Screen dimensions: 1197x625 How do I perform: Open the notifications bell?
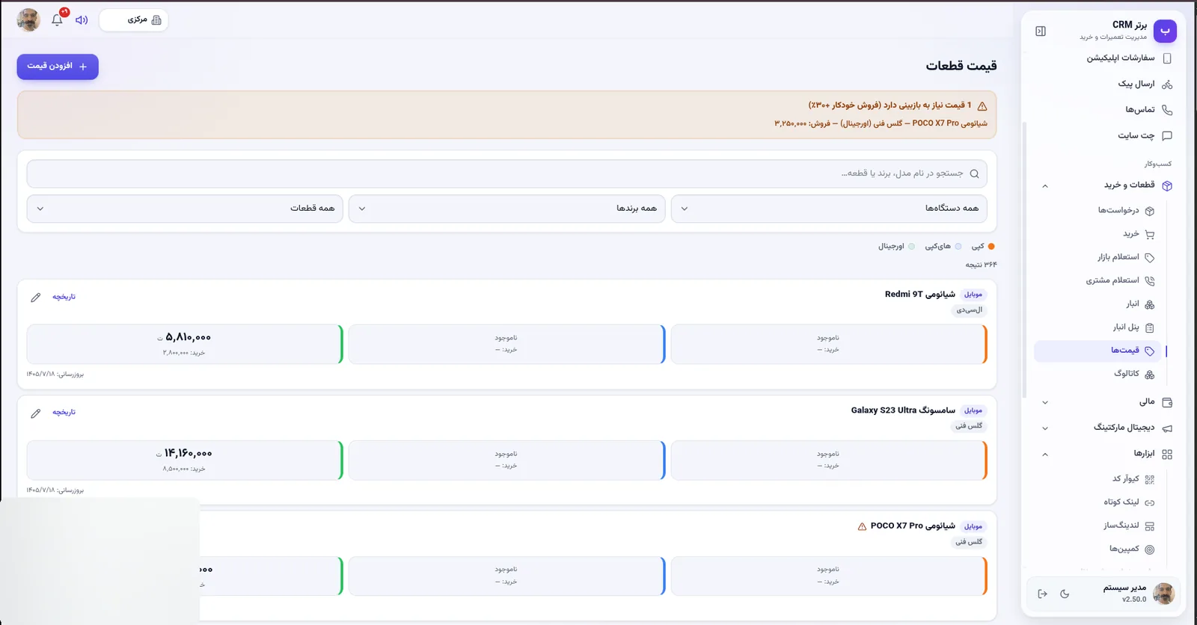point(58,20)
